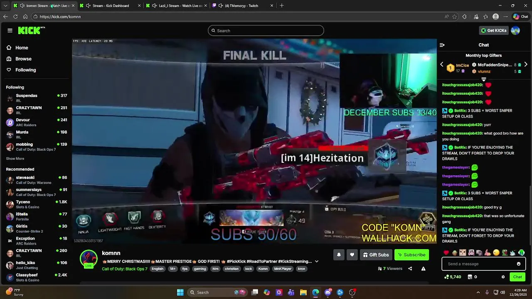Image resolution: width=532 pixels, height=299 pixels.
Task: Toggle notifications bell for komnn
Action: 339,255
